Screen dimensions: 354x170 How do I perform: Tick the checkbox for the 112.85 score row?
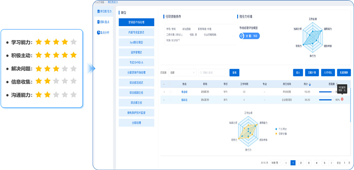[x=170, y=92]
